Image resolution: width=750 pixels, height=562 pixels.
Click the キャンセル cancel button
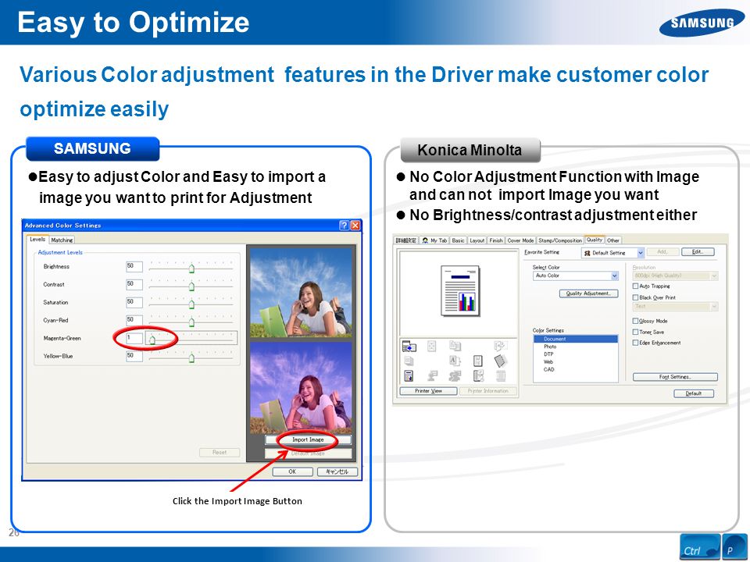point(337,471)
